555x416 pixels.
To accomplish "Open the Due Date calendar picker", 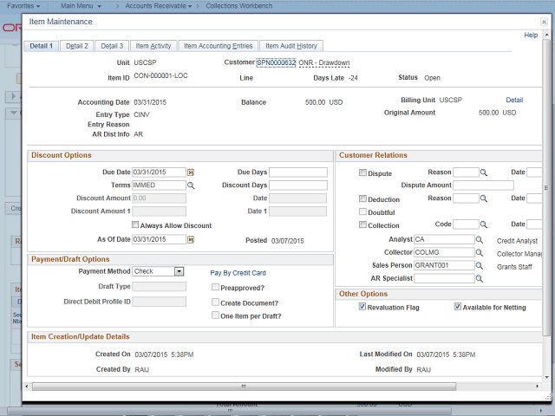I will pos(192,172).
